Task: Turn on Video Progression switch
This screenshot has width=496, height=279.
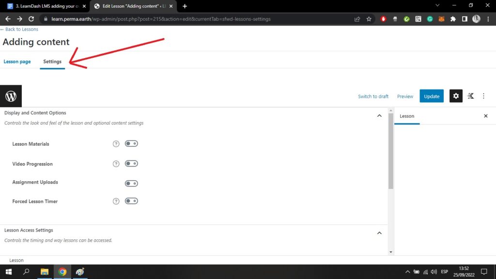Action: [x=131, y=164]
